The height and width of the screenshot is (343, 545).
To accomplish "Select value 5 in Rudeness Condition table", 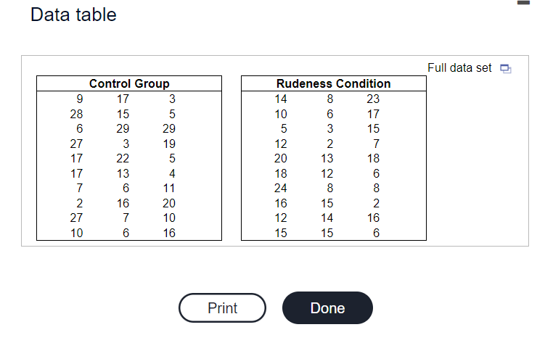I will tap(284, 129).
